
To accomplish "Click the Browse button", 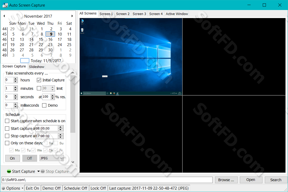I will (x=226, y=180).
